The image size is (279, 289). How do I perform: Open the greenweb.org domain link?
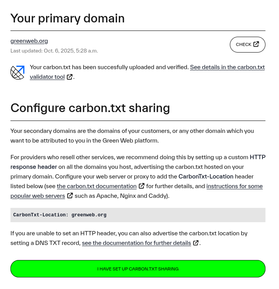coord(29,41)
